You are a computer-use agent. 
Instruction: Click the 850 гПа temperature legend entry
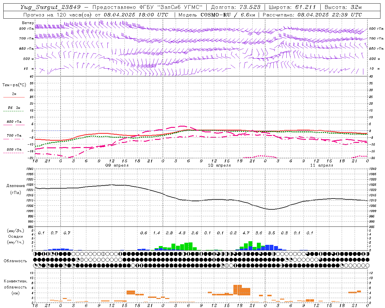point(14,122)
